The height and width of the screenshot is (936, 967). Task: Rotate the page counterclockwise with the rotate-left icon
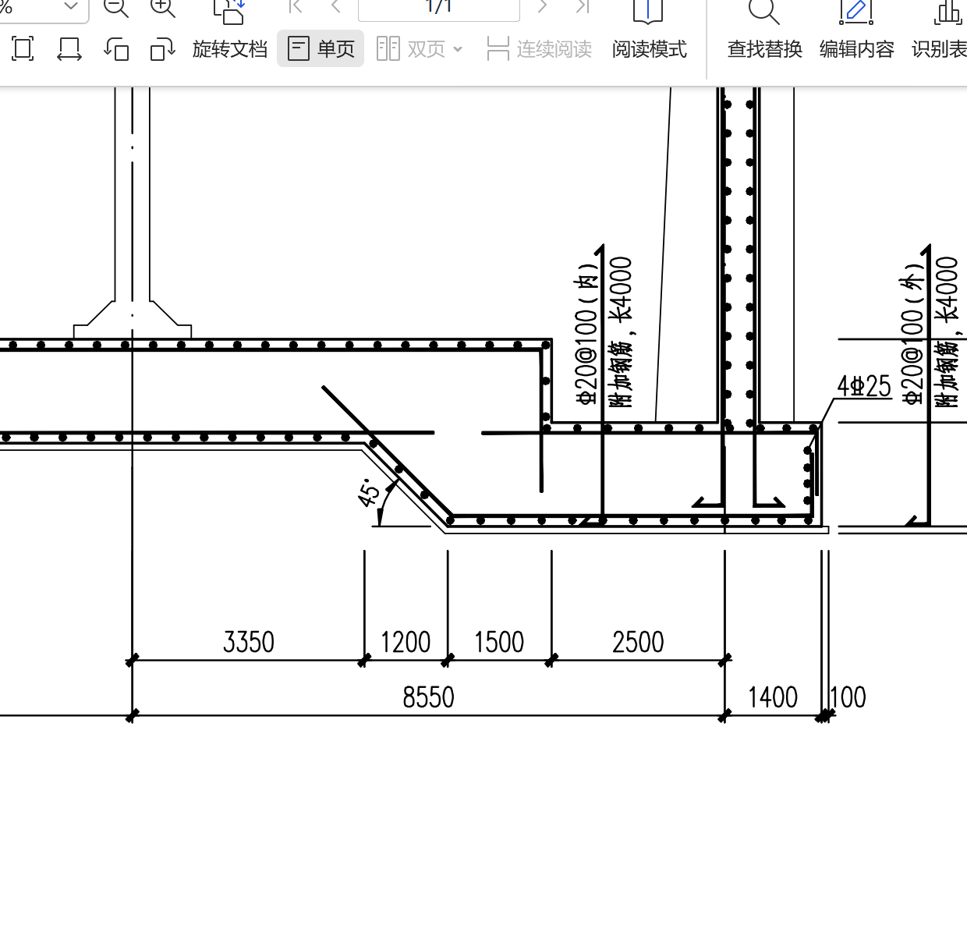coord(116,49)
